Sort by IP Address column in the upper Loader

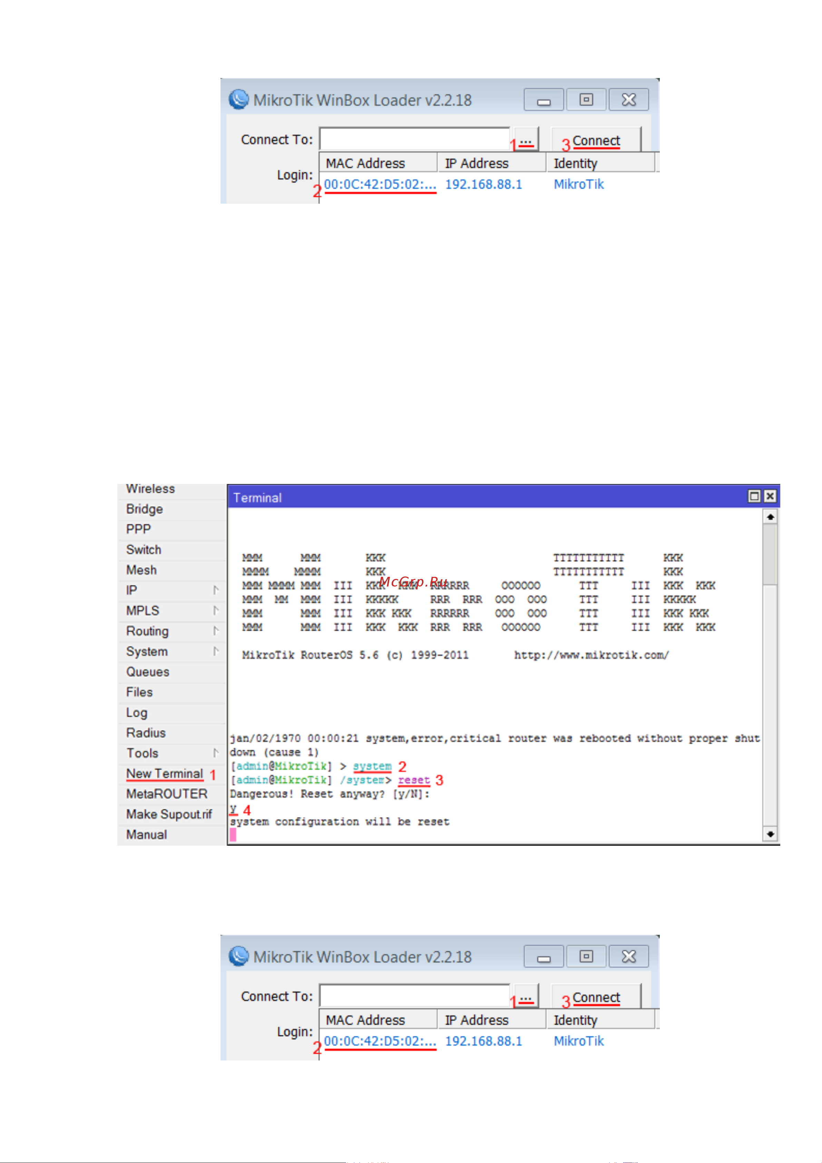(492, 163)
